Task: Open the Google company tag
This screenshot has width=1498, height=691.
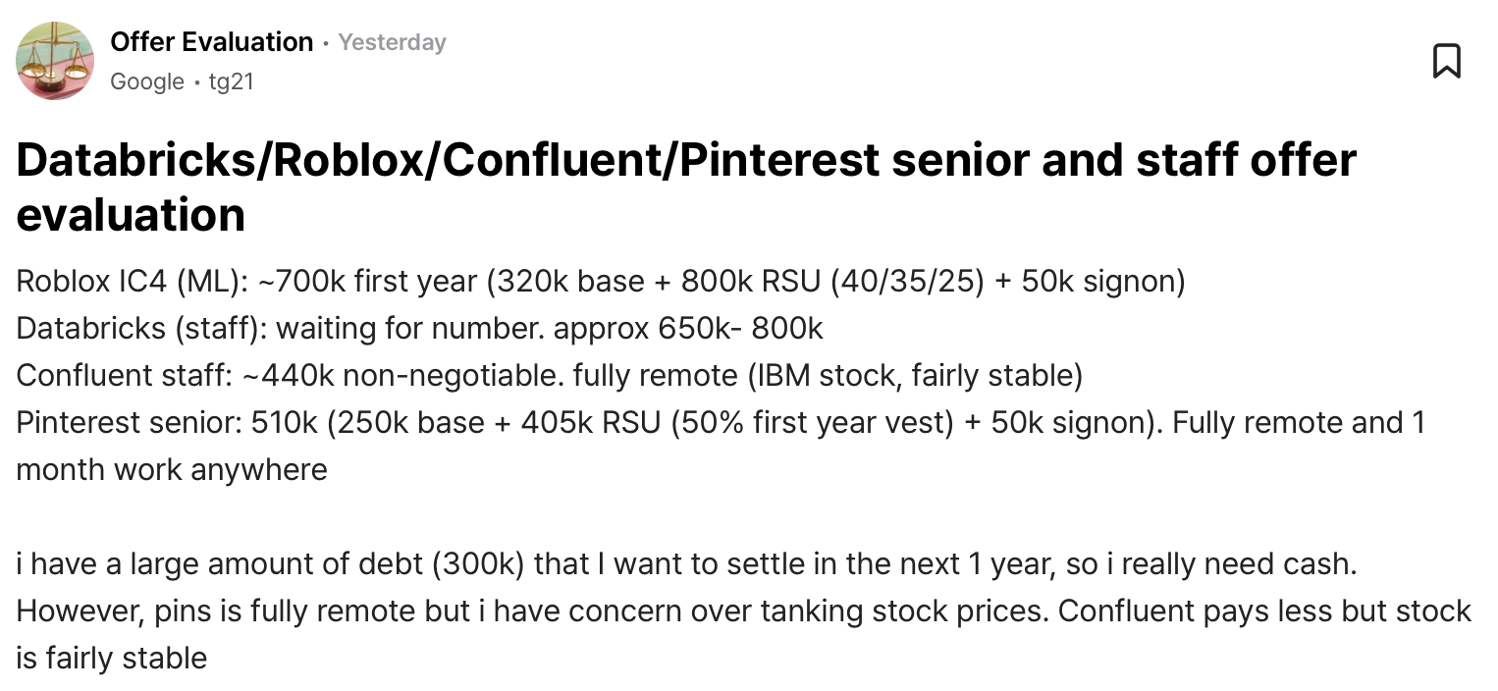Action: (147, 81)
